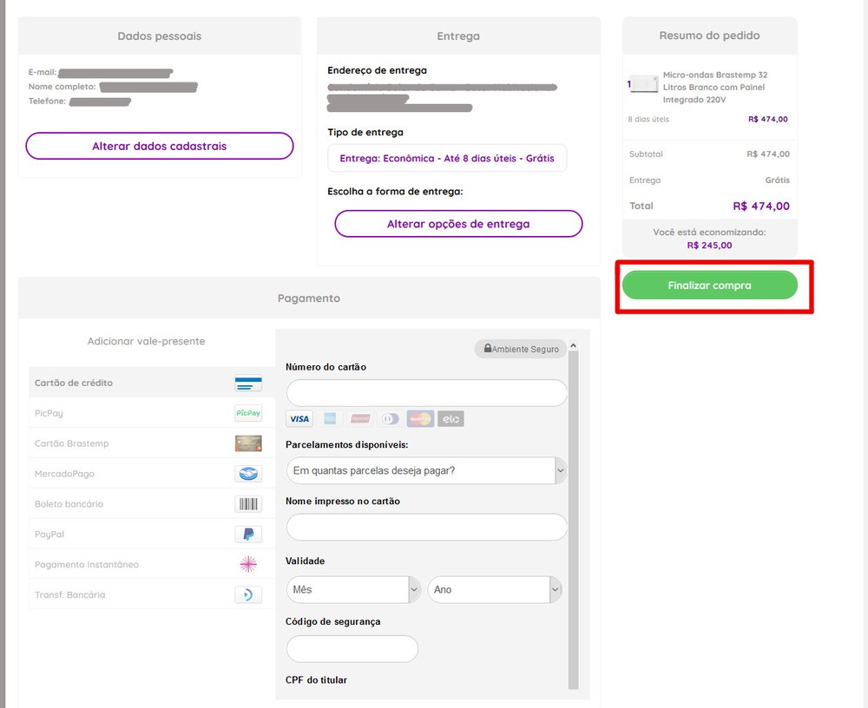
Task: Click the PicPay logo icon
Action: coord(248,413)
